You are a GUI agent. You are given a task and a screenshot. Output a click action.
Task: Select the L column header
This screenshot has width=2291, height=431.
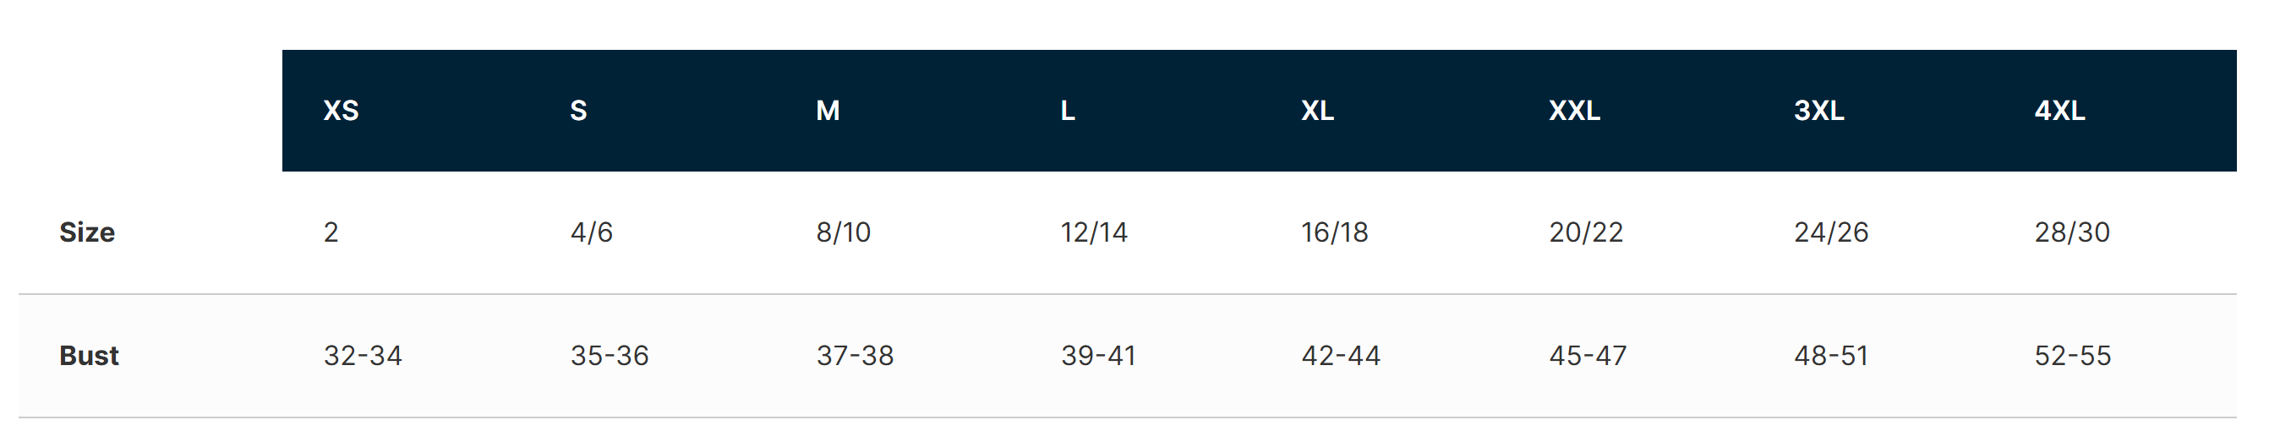(1068, 111)
